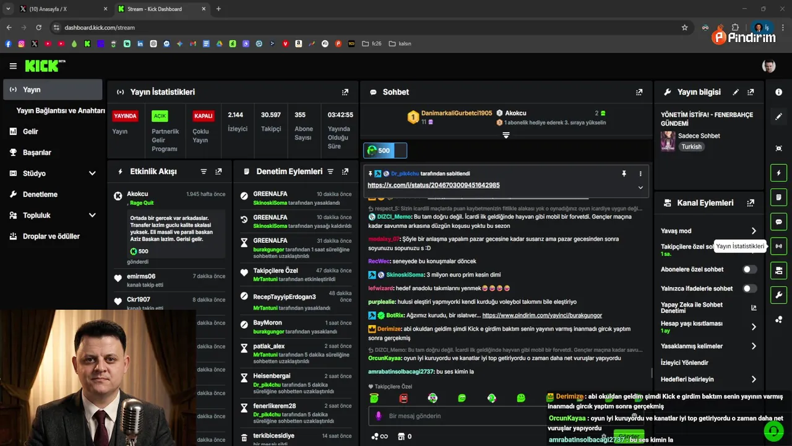Screen dimensions: 792x446
Task: Open Hesap yaşı kısıtlaması settings chevron
Action: [754, 326]
